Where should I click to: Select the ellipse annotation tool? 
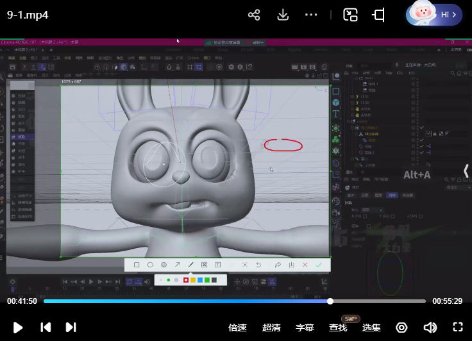tap(150, 265)
